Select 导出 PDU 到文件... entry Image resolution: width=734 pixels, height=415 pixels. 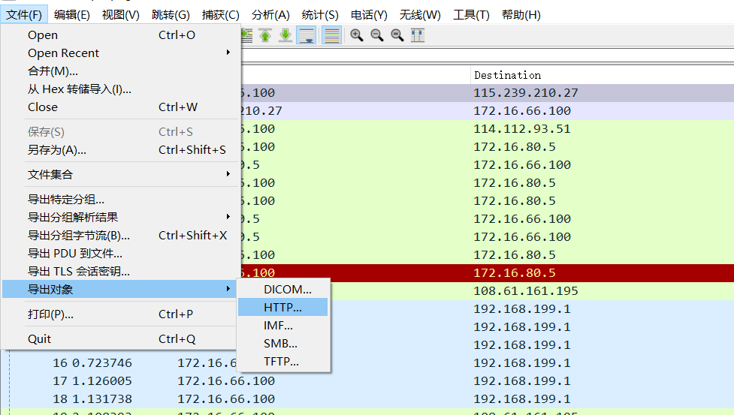tap(120, 254)
